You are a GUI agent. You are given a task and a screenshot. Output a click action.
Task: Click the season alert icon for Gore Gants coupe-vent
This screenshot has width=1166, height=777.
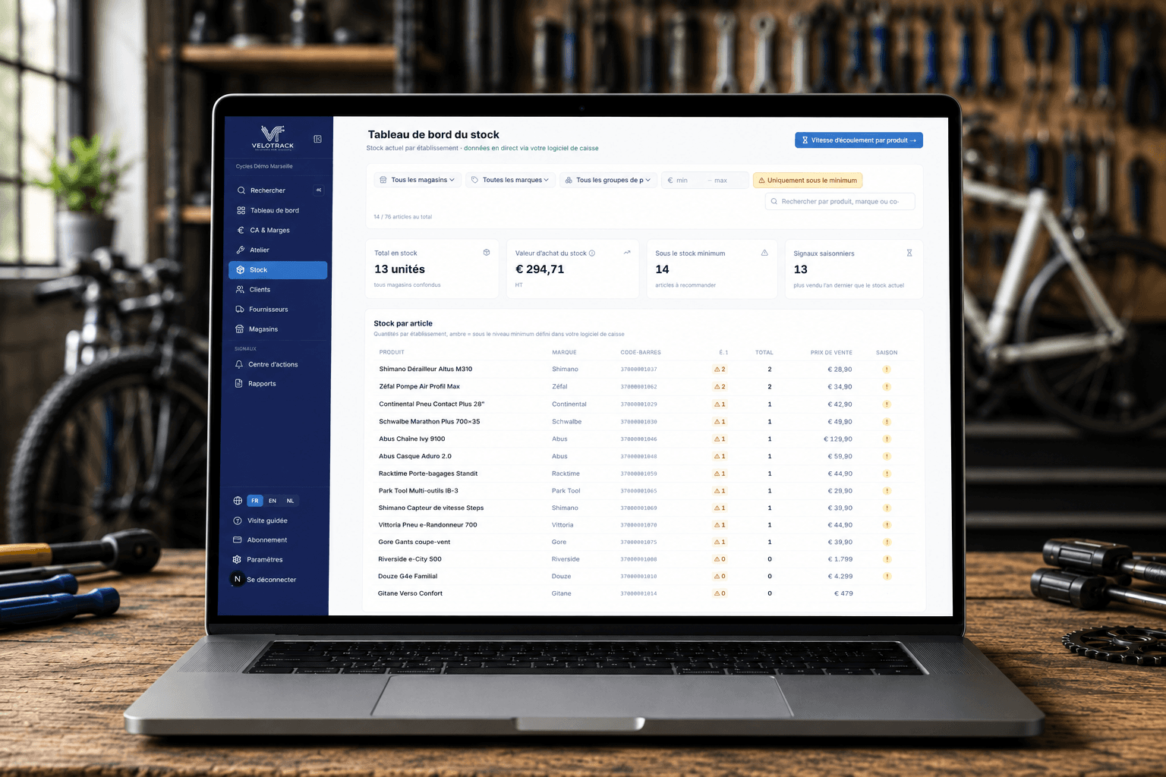tap(887, 543)
